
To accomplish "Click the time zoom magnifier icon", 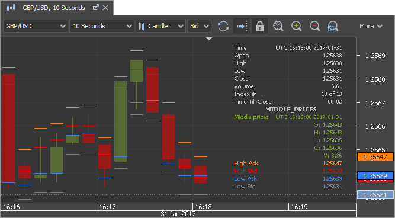I will [278, 26].
